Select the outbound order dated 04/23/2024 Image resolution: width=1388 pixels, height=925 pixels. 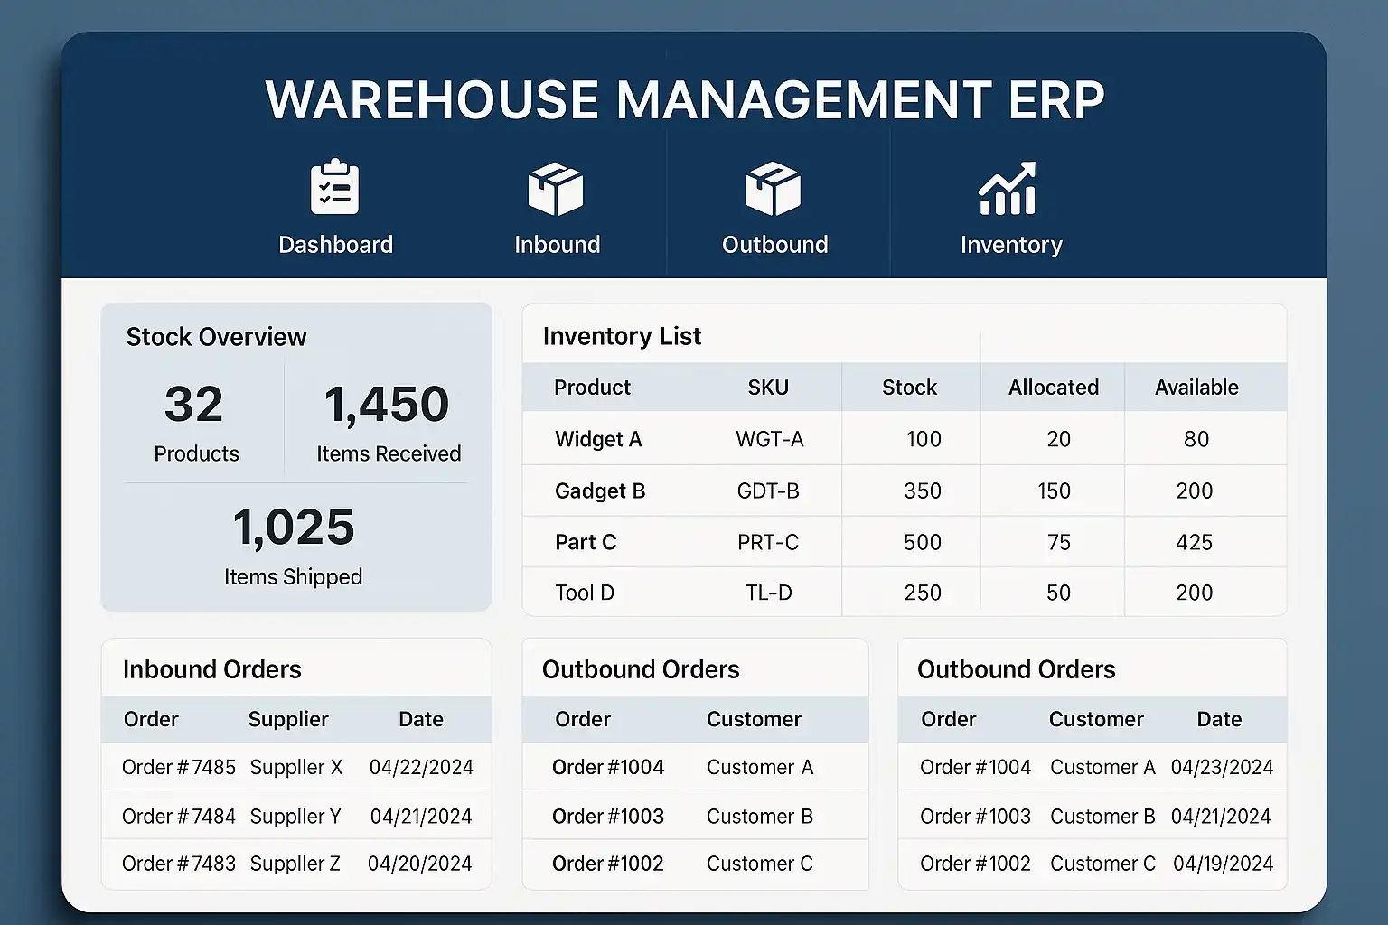(1222, 767)
